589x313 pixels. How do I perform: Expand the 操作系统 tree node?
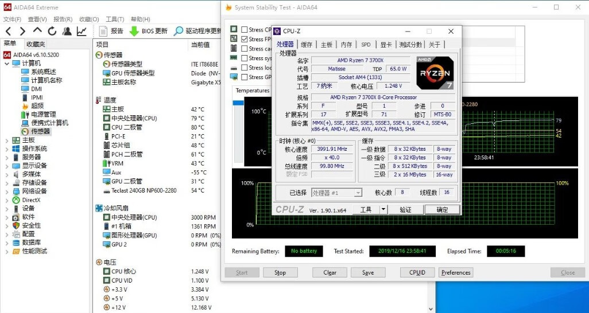(x=7, y=149)
